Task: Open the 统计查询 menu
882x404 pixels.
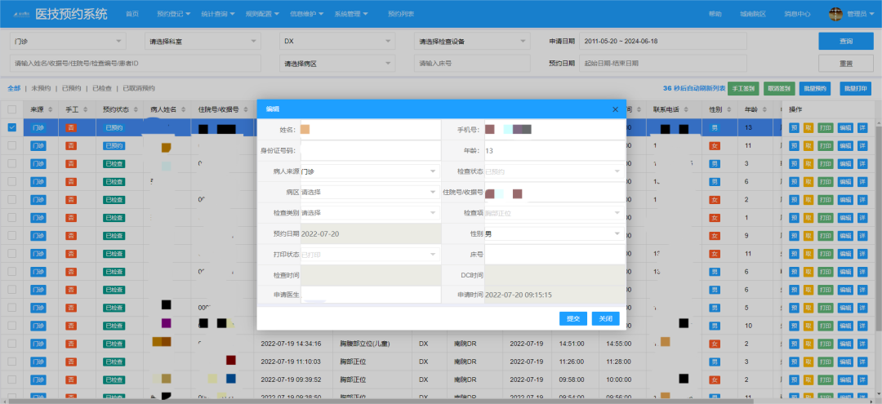Action: tap(218, 14)
